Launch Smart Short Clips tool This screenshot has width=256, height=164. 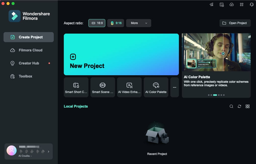[76, 87]
